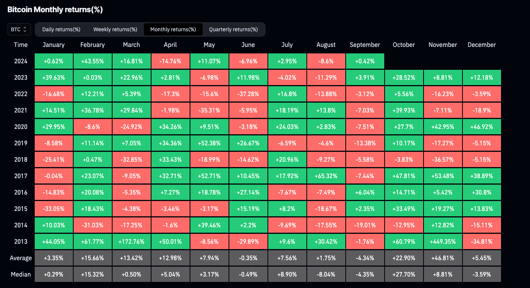Click the 2022 June -37.28% cell
The width and height of the screenshot is (530, 288).
coord(248,94)
